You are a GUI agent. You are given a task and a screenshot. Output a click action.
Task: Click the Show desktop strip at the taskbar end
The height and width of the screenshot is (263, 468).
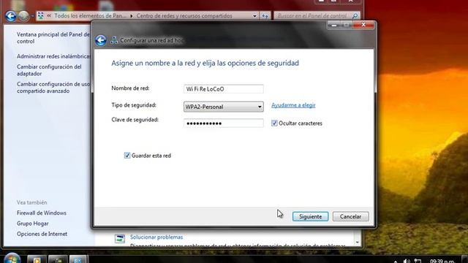click(x=464, y=259)
